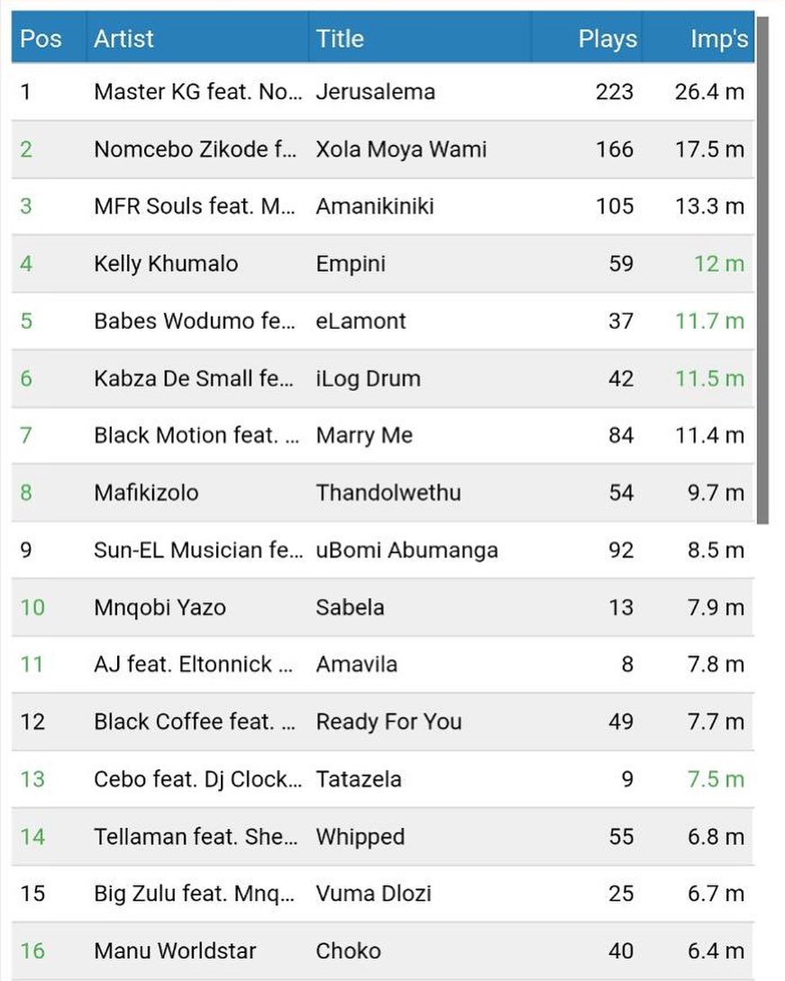Sort by the Artist column header

123,39
